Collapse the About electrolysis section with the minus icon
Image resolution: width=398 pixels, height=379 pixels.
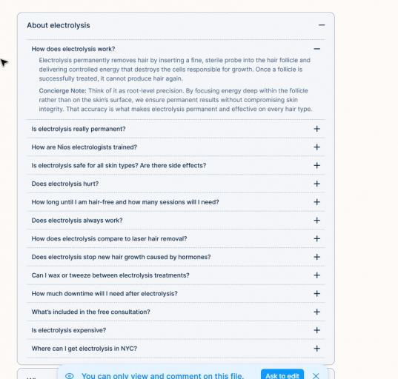(x=322, y=25)
